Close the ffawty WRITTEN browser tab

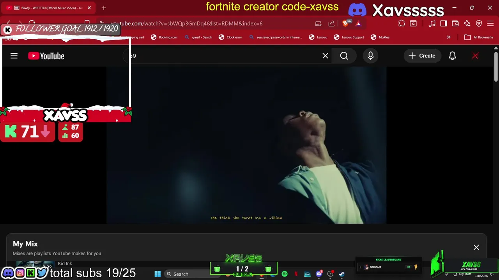89,8
